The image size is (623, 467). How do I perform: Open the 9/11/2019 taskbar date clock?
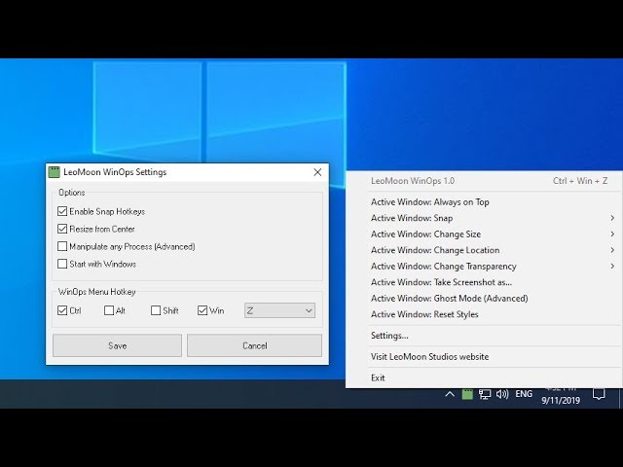[x=561, y=400]
